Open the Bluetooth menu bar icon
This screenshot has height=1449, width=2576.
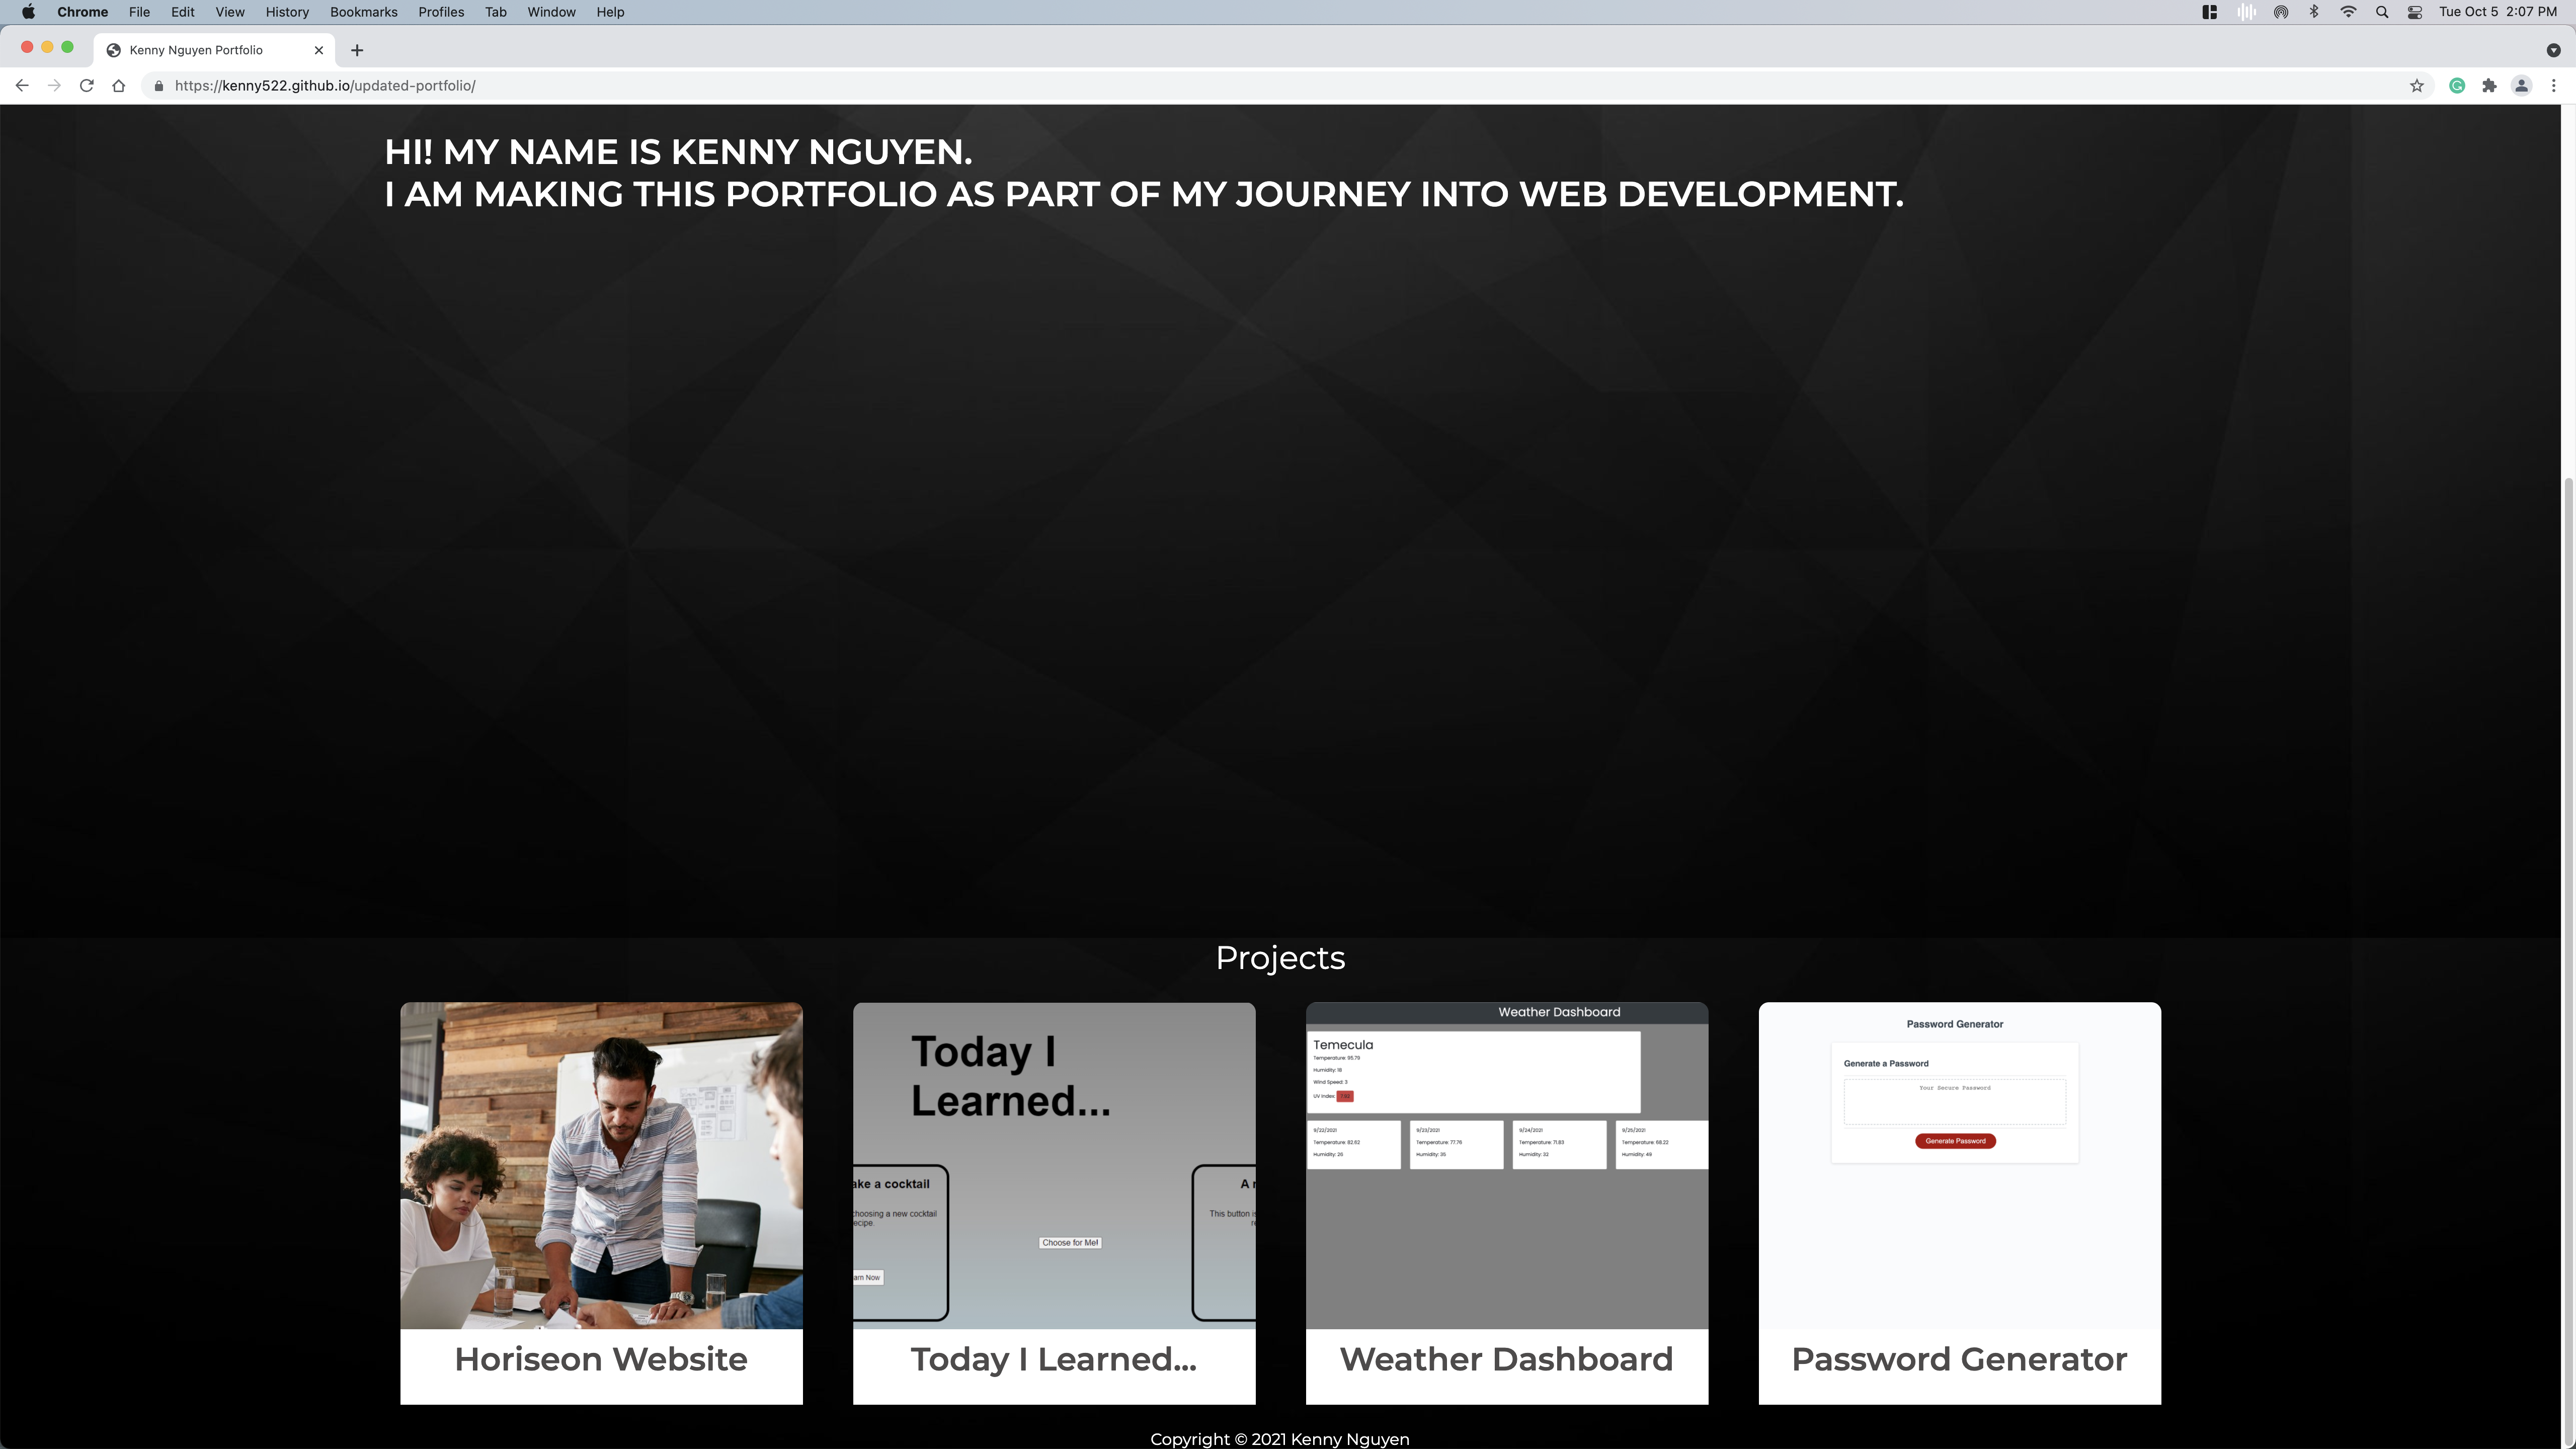click(x=2314, y=12)
